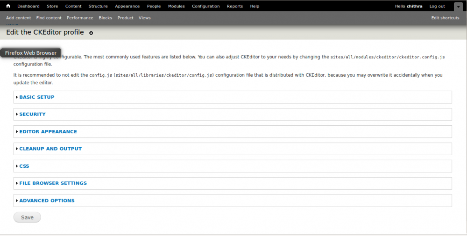Toggle the shortcut bar arrow button

(457, 7)
